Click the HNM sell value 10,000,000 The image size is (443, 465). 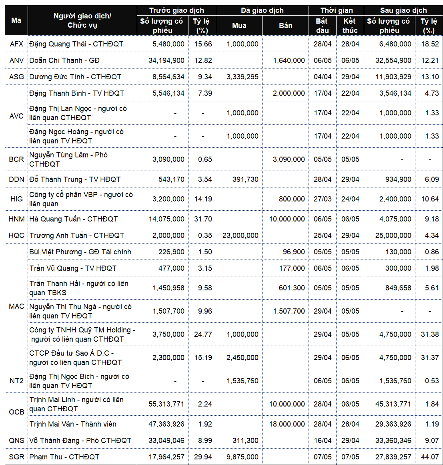287,219
